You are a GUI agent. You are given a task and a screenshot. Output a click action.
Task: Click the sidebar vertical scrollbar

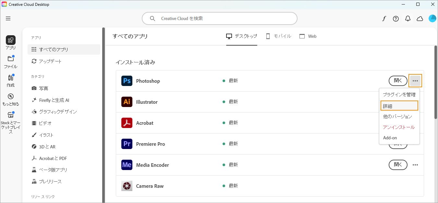click(x=103, y=115)
